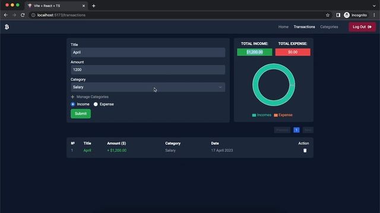Image resolution: width=380 pixels, height=213 pixels.
Task: Open a new browser tab
Action: pyautogui.click(x=94, y=6)
